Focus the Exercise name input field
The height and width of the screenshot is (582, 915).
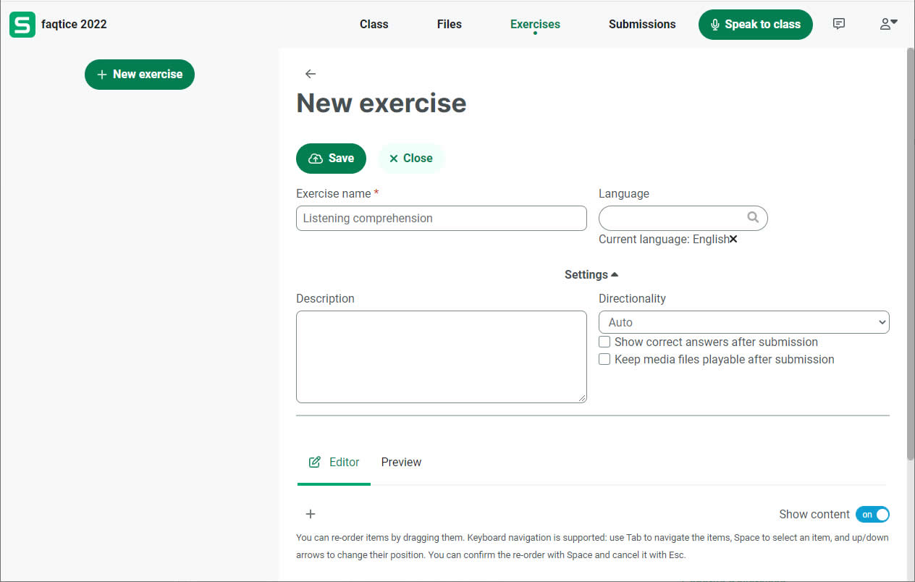pos(441,218)
